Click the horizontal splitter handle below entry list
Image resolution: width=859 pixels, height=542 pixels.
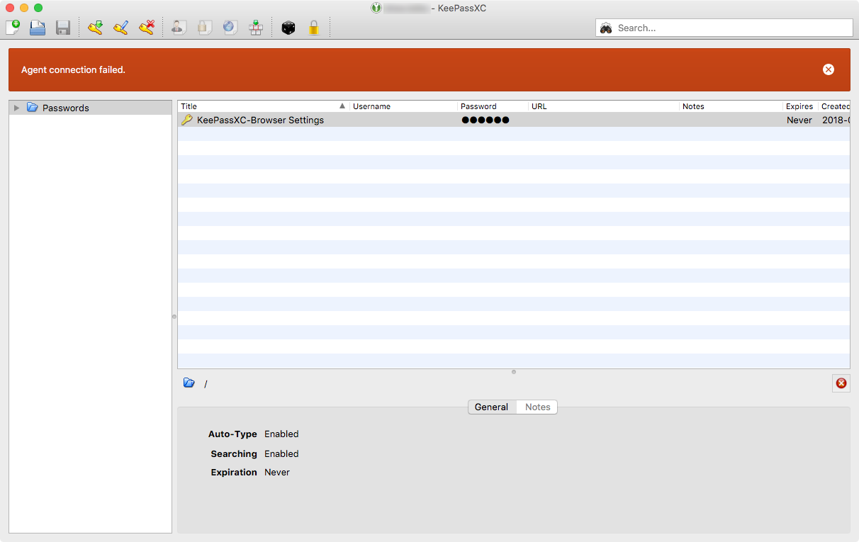[514, 372]
